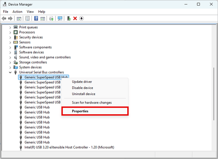Collapse Universal Serial Bus controllers
218x159 pixels.
click(10, 72)
